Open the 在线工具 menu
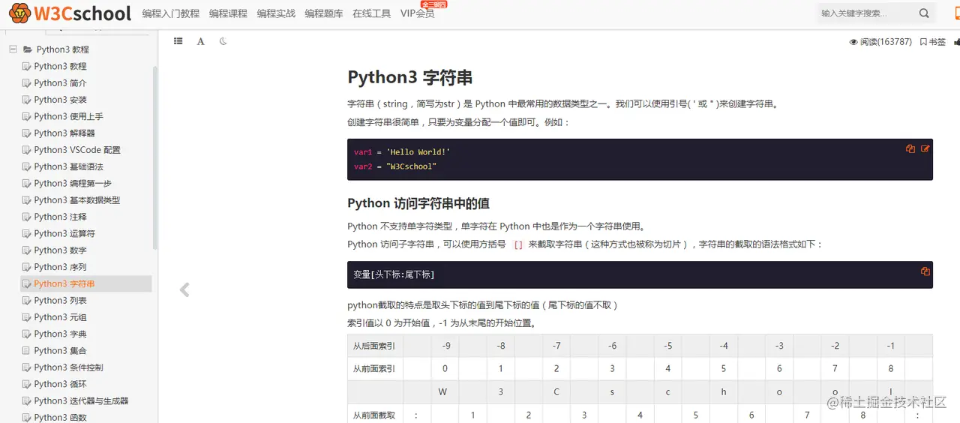The width and height of the screenshot is (960, 423). [372, 13]
